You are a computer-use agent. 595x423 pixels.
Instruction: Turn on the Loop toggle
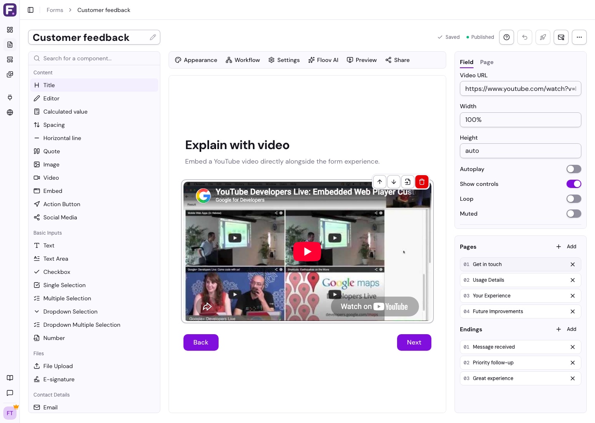[574, 199]
